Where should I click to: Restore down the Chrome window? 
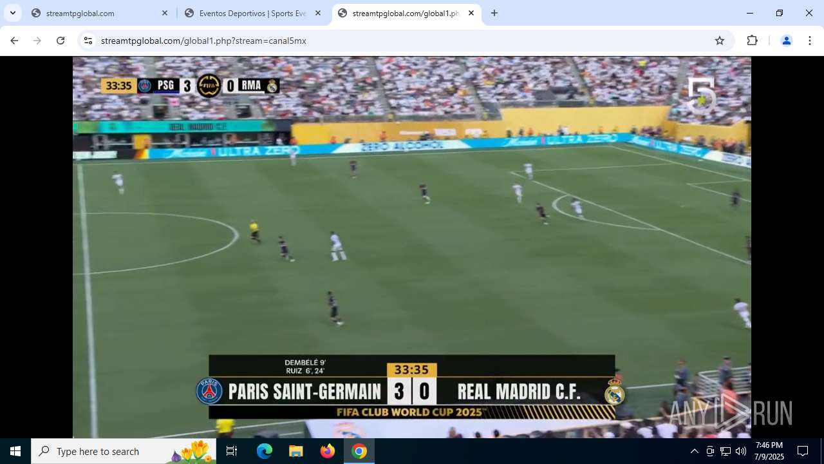coord(780,13)
